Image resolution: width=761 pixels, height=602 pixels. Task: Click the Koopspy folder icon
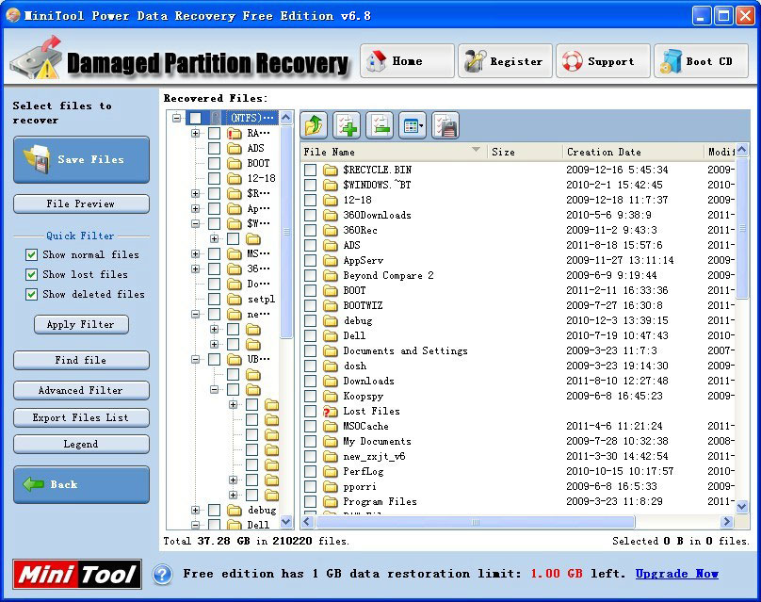pos(331,397)
